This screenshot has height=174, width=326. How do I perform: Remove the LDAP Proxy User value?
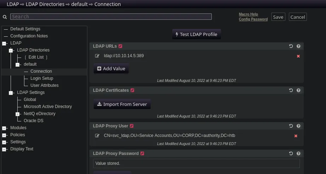[296, 136]
